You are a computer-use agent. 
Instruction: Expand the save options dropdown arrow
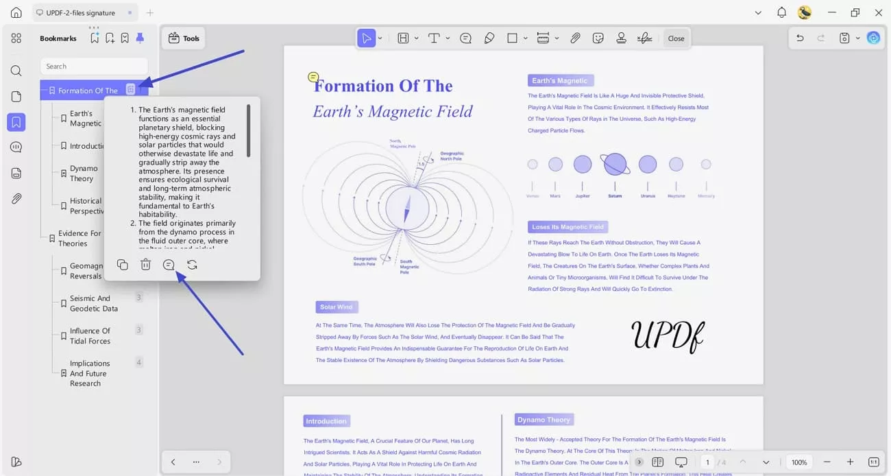857,38
